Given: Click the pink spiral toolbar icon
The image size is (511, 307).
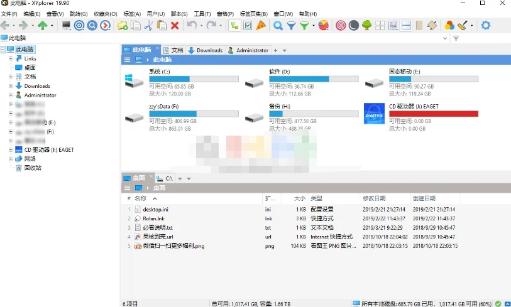Looking at the screenshot, I should pyautogui.click(x=341, y=25).
